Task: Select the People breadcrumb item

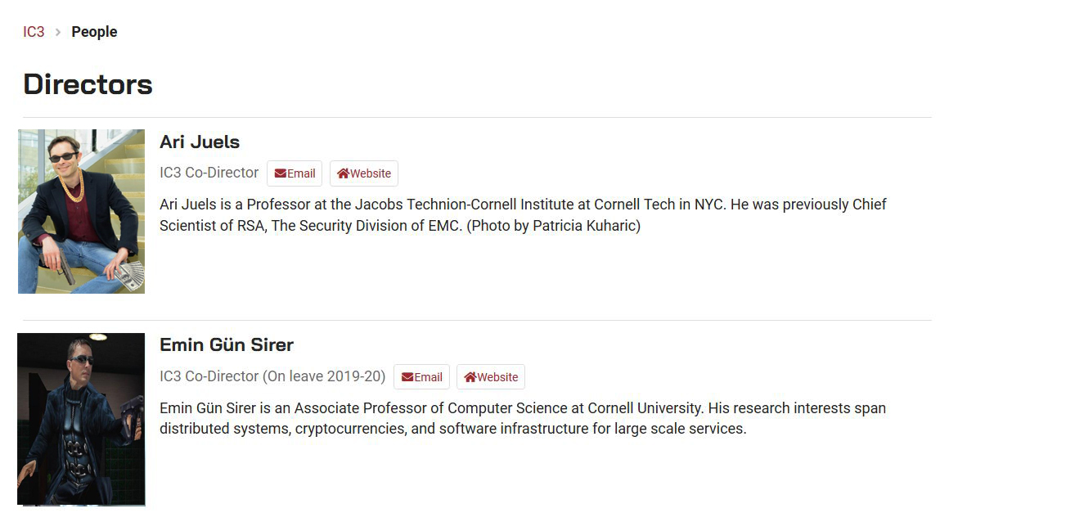Action: [x=94, y=32]
